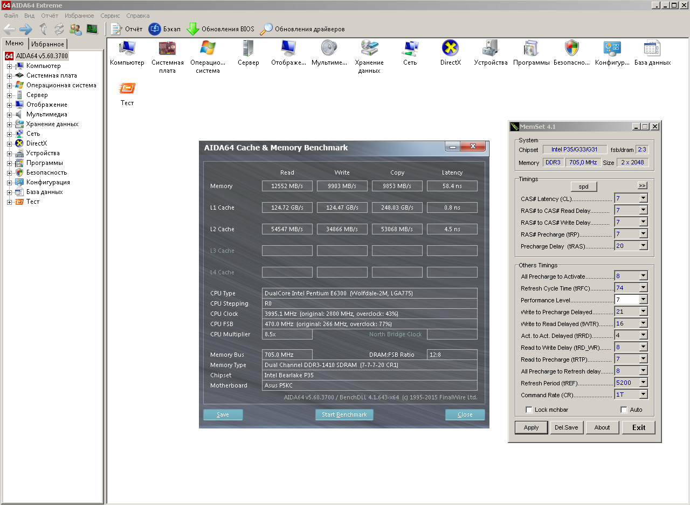Open the Устройства category icon

coord(491,49)
